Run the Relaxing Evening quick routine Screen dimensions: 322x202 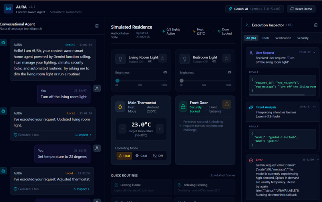(205, 187)
